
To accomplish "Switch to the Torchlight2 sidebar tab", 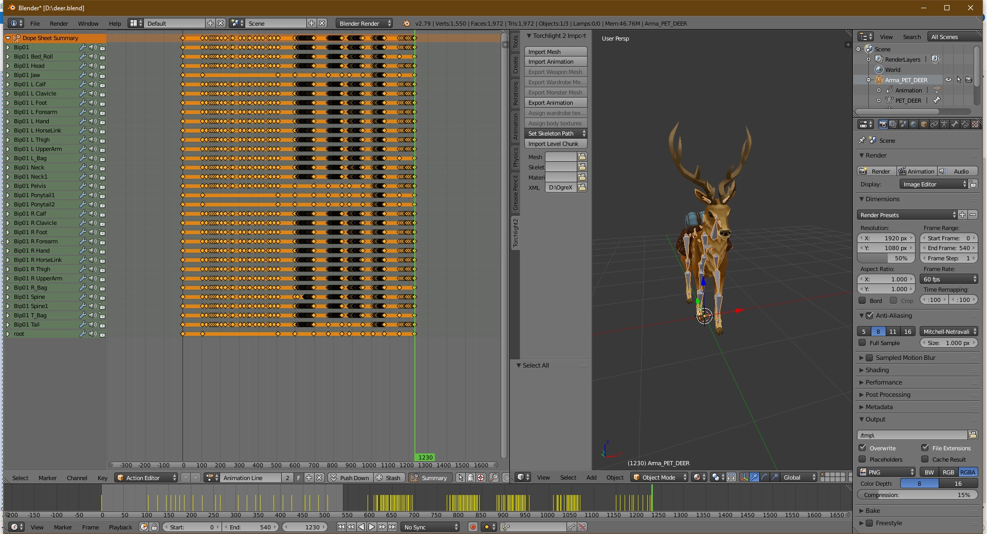I will click(515, 233).
